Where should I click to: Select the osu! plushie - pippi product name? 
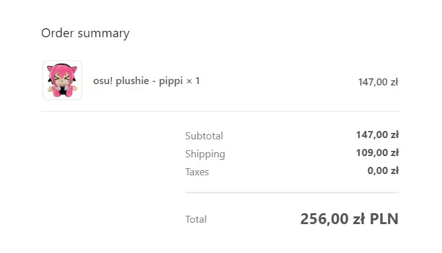click(138, 81)
